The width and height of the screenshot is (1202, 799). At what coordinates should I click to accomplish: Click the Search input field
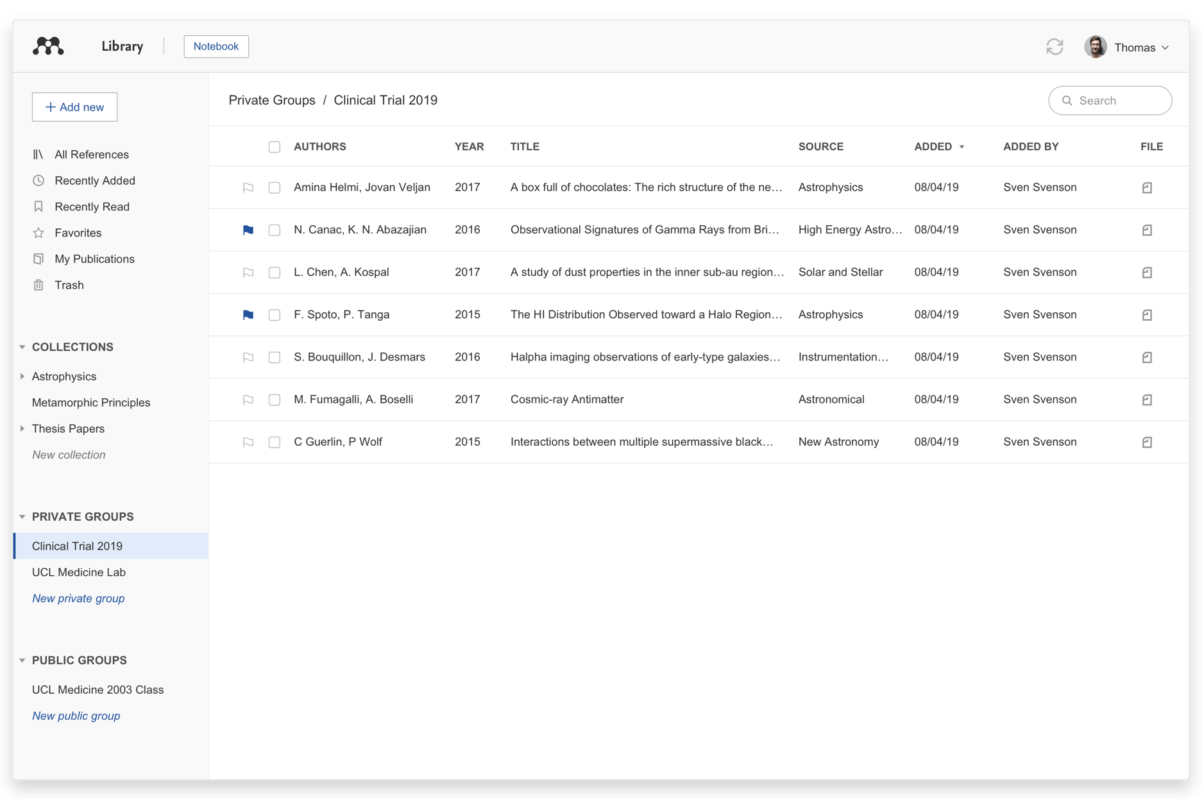click(x=1116, y=101)
